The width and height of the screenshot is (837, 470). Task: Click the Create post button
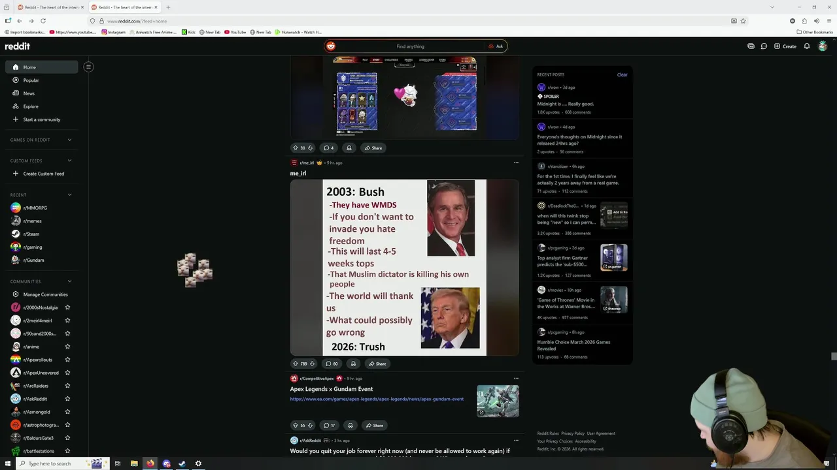(x=785, y=46)
